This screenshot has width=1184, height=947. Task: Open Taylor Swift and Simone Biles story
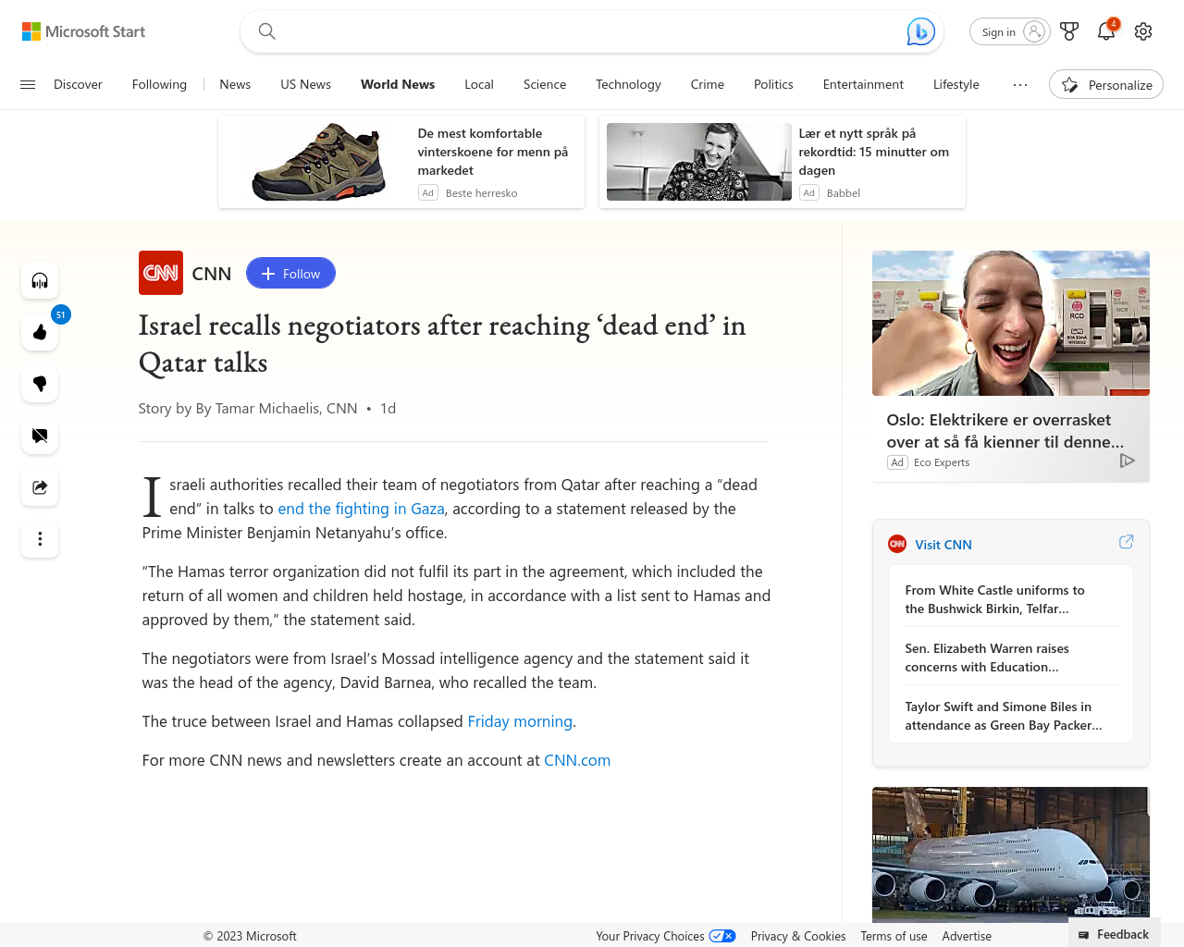click(x=1004, y=716)
